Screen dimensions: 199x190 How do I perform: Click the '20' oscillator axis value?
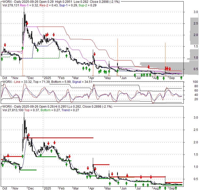click(196, 99)
